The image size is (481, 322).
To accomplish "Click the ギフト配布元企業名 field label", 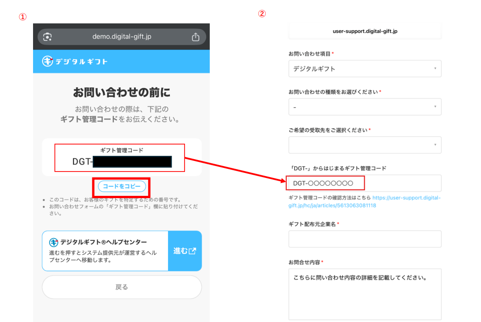I will [312, 224].
